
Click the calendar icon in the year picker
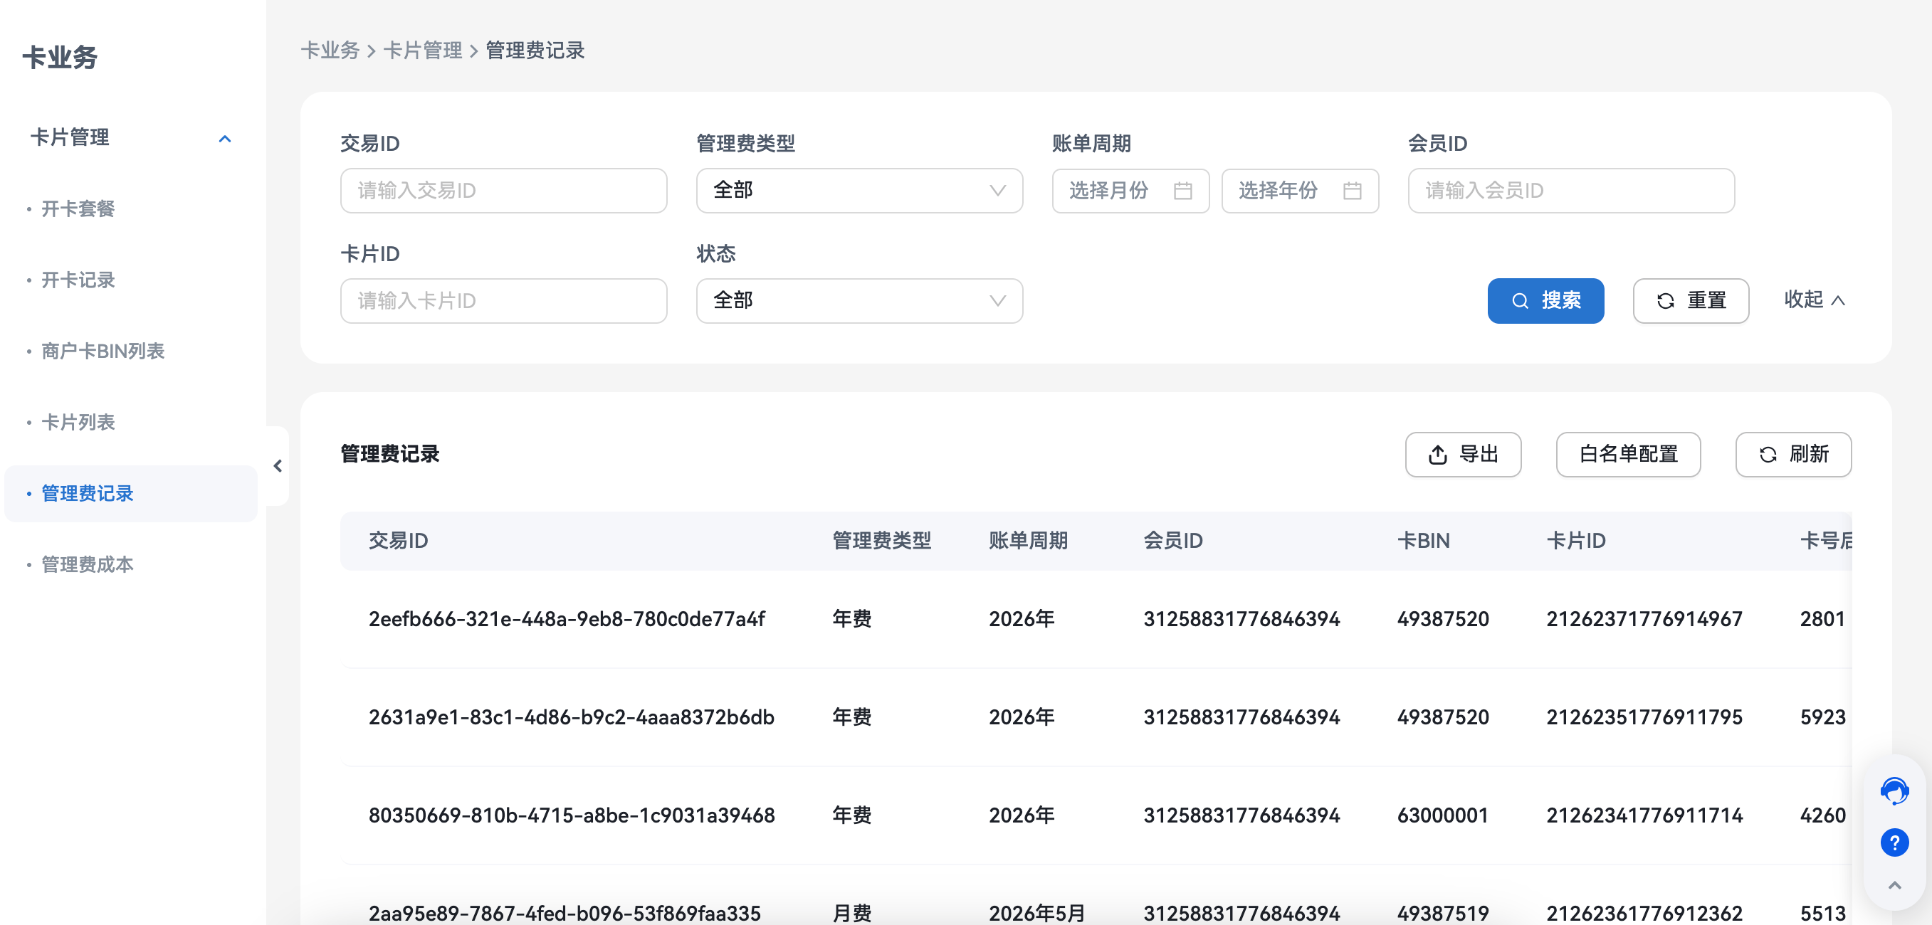1353,191
